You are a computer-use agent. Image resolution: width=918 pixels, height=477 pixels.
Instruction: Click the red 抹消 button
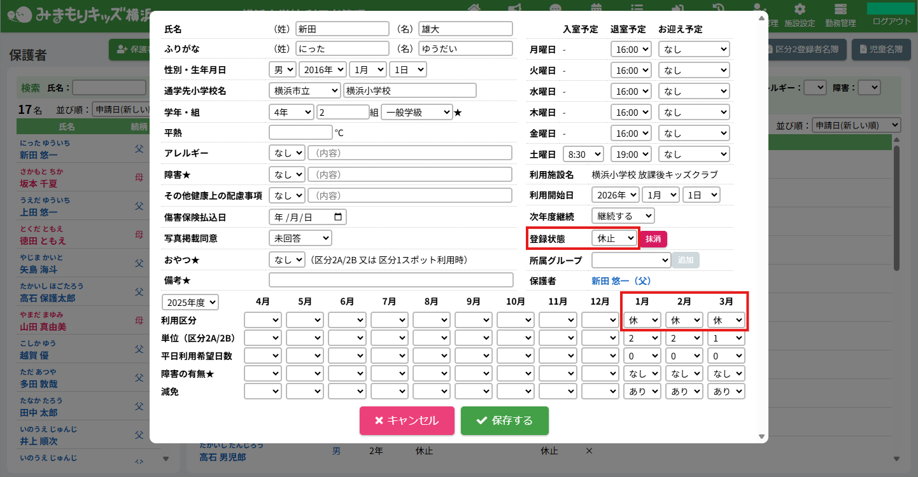point(653,238)
